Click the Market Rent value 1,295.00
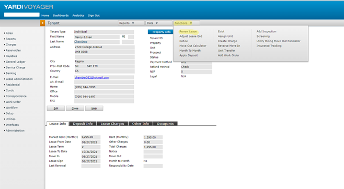The height and width of the screenshot is (189, 344). point(91,137)
